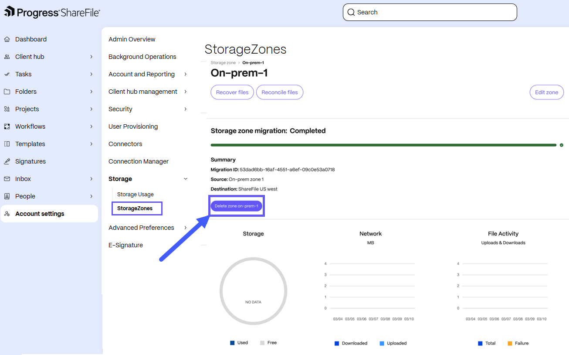This screenshot has width=569, height=355.
Task: Click the Tasks checkmark icon
Action: coord(7,74)
